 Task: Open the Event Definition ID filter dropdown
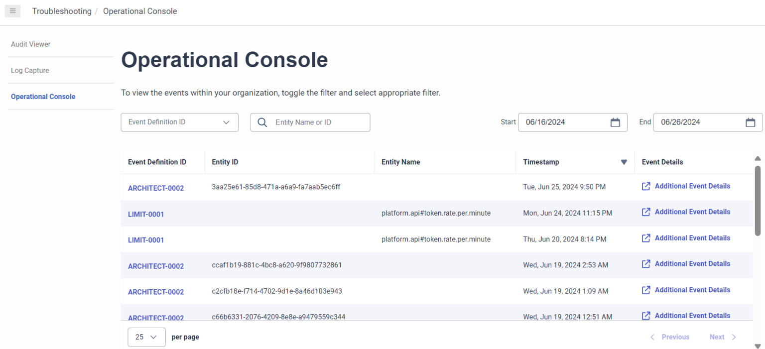coord(179,122)
